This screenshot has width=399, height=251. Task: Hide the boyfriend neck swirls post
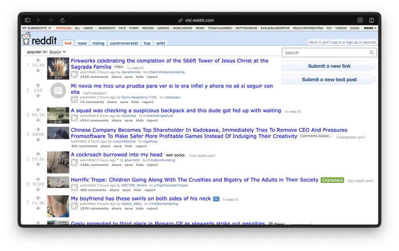click(x=140, y=209)
